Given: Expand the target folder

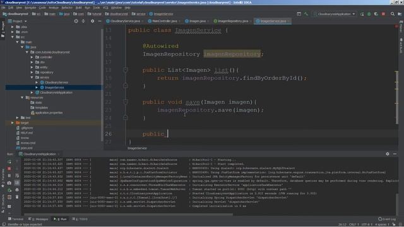Looking at the screenshot, I should pos(13,123).
